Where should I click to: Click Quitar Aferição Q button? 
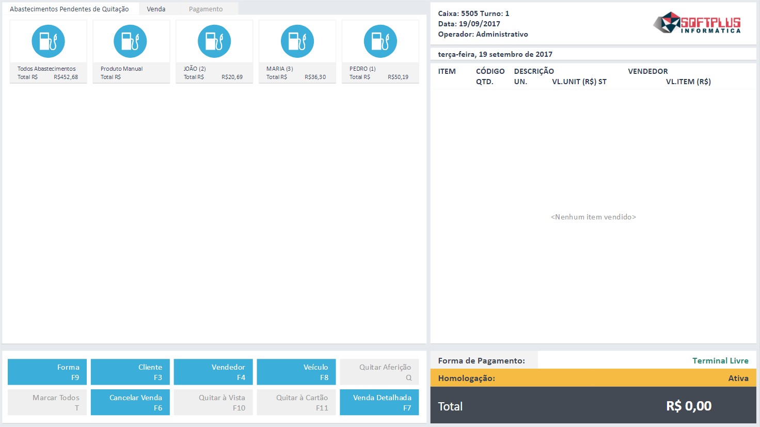point(379,372)
